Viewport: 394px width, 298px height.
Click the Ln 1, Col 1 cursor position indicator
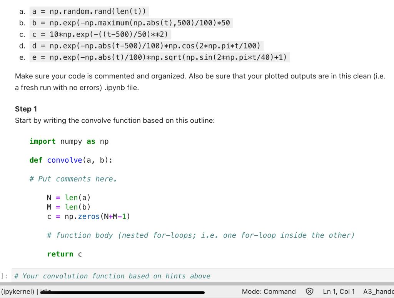pos(339,291)
